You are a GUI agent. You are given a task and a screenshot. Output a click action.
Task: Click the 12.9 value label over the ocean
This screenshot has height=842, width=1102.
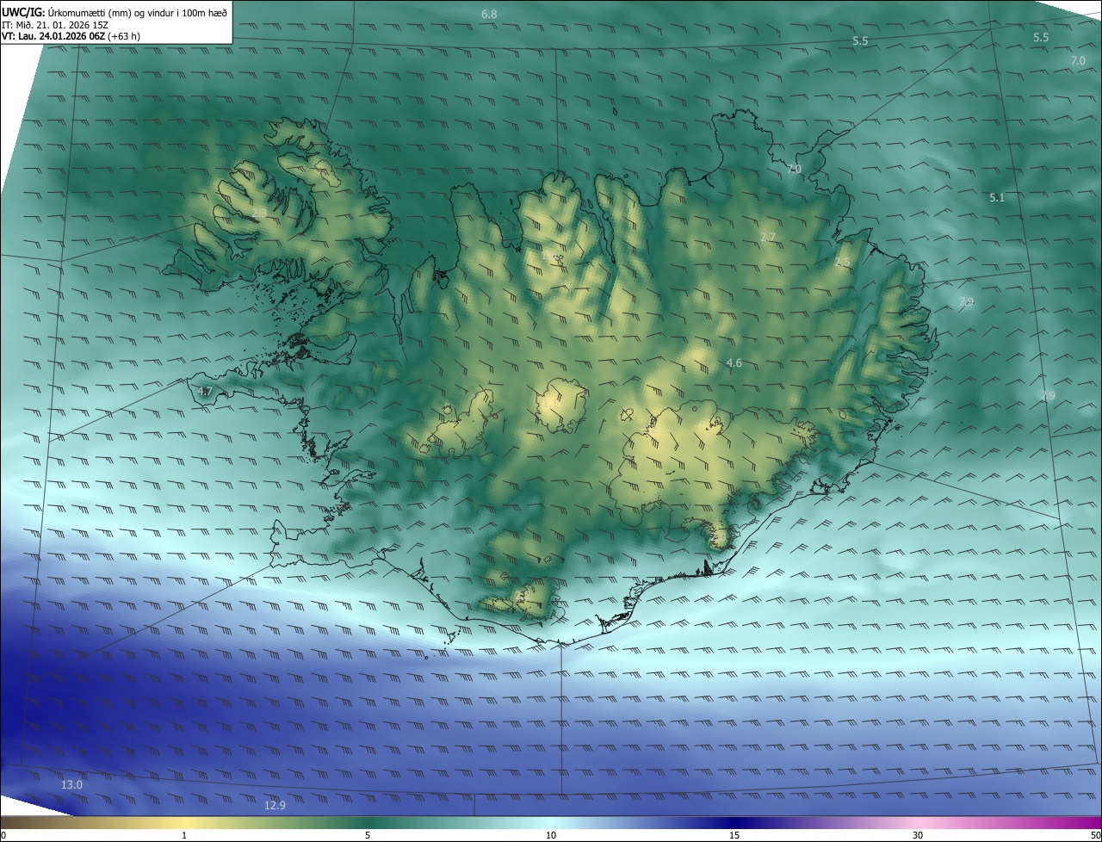pyautogui.click(x=275, y=806)
